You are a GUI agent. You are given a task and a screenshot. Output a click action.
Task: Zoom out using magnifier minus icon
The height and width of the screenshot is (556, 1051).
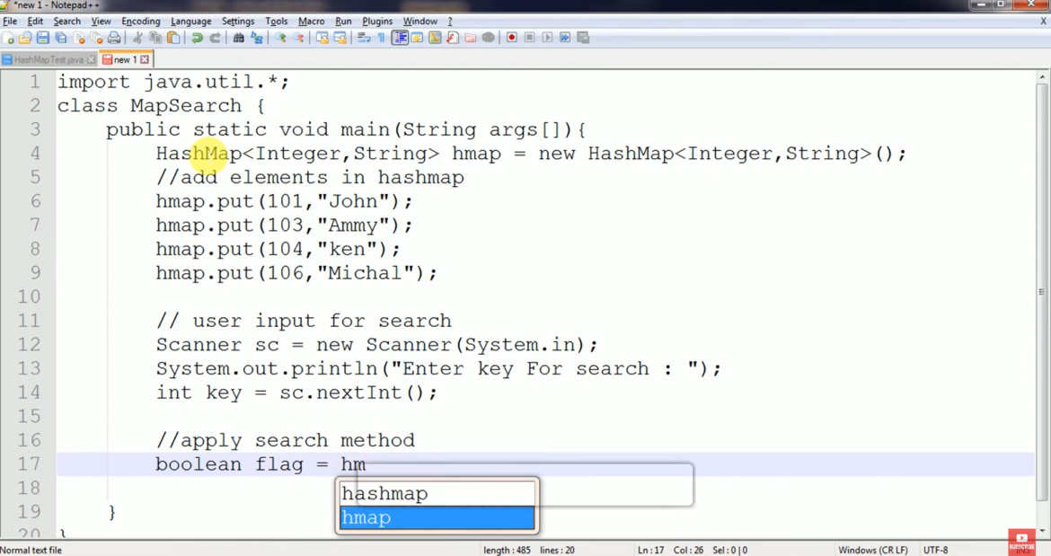pyautogui.click(x=298, y=38)
